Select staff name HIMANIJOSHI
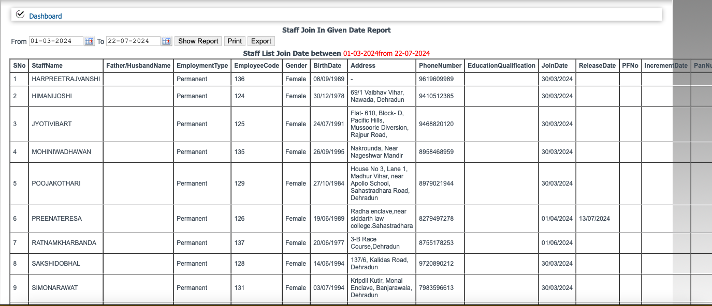The image size is (712, 306). (52, 96)
